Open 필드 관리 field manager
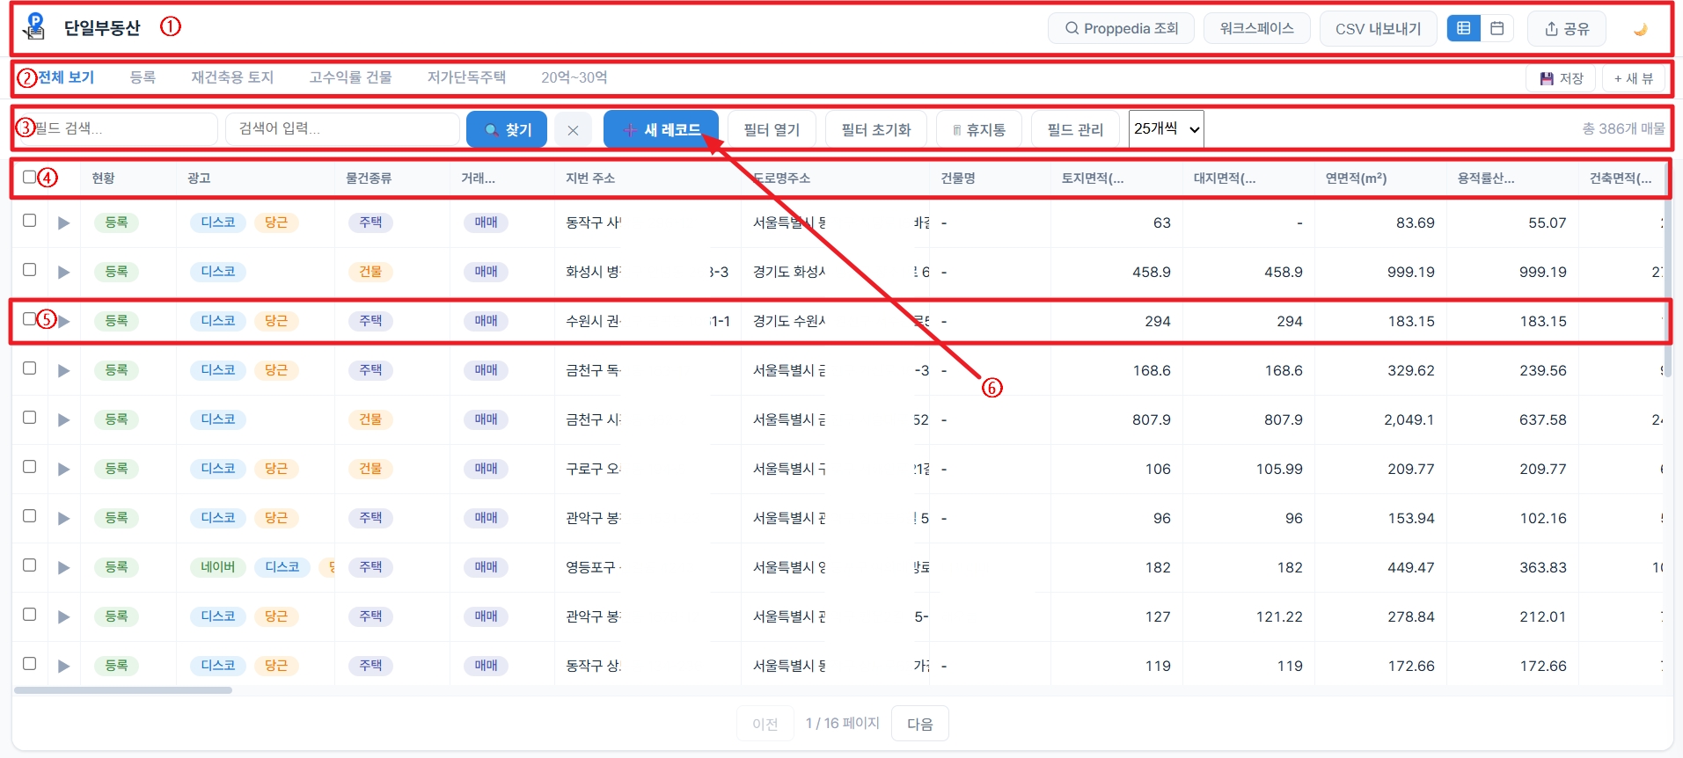This screenshot has width=1683, height=758. pos(1075,129)
